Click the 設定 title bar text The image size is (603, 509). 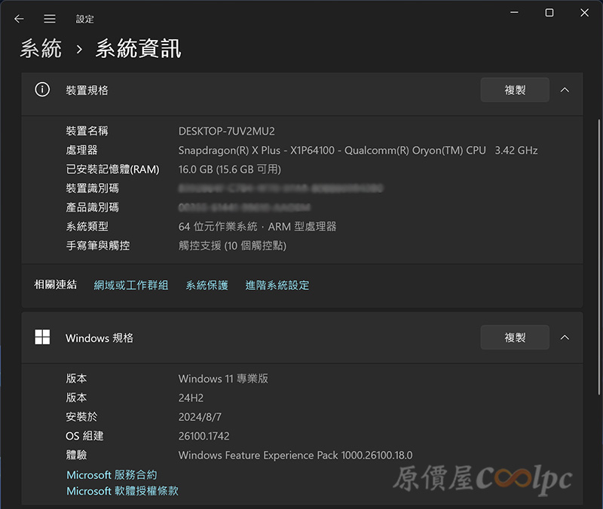coord(84,19)
